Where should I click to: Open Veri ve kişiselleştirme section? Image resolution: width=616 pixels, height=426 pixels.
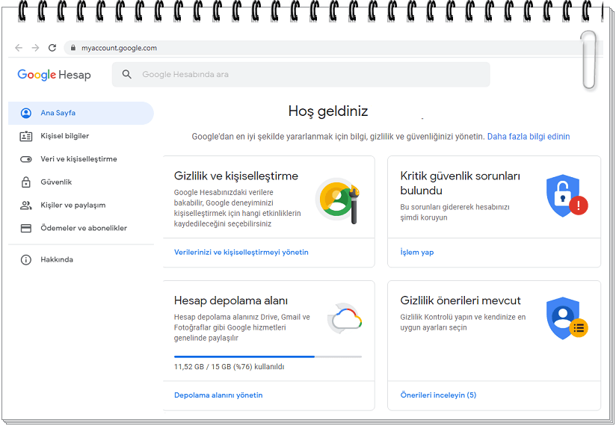pos(81,159)
